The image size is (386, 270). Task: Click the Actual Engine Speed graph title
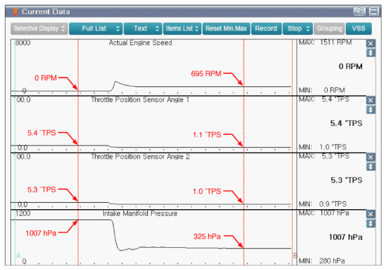[x=140, y=43]
